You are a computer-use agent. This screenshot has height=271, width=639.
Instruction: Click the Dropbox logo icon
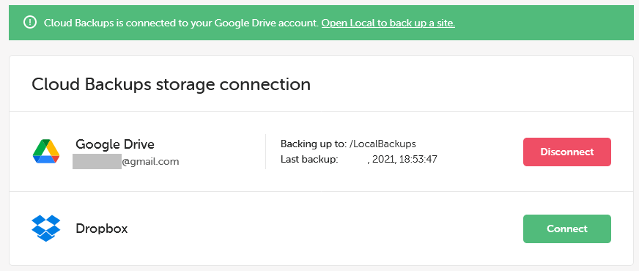coord(46,229)
